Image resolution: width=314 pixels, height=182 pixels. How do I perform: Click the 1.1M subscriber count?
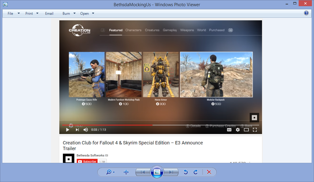(102, 161)
